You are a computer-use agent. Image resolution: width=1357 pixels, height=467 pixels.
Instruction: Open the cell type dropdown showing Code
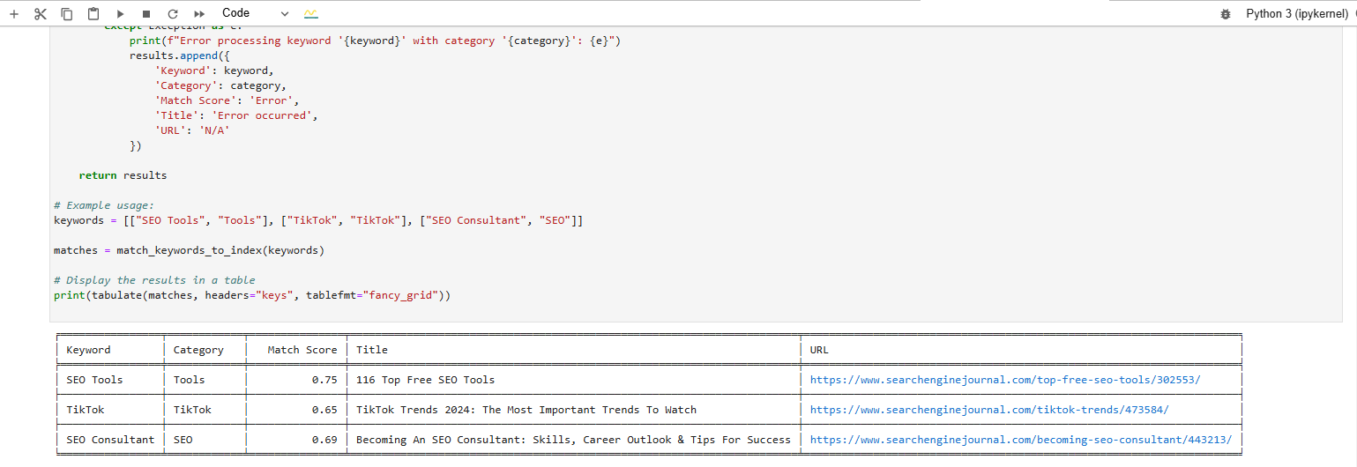point(255,13)
